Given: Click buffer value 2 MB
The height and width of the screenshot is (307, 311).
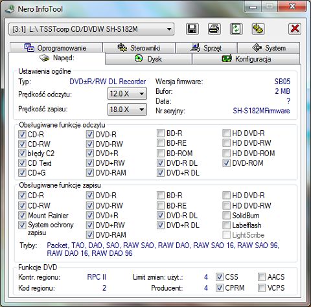Looking at the screenshot, I should click(282, 91).
